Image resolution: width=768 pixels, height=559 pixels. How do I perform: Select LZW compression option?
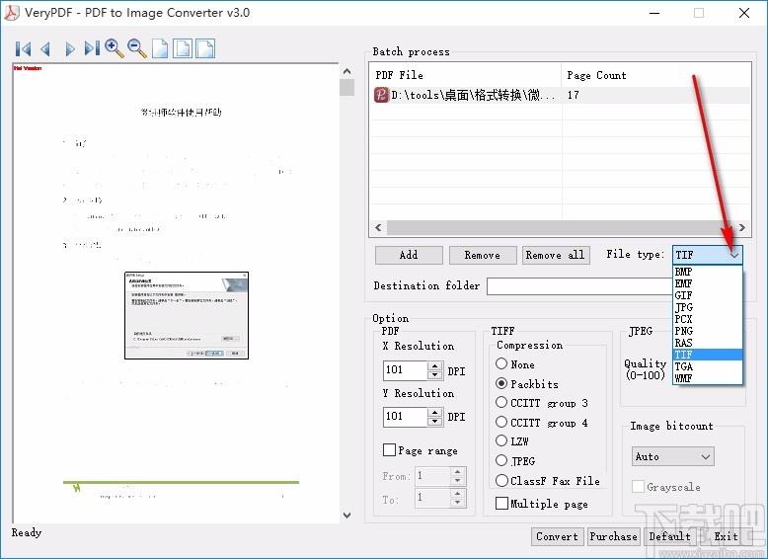501,440
